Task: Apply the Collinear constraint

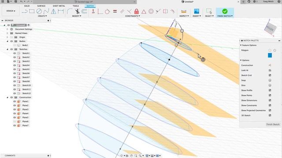Action: coord(158,11)
